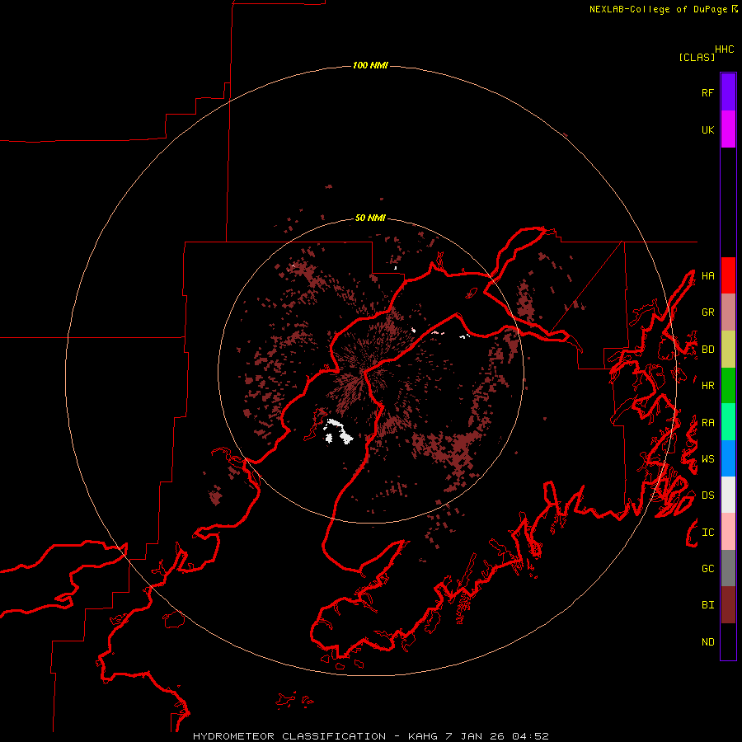Click the WS legend label
742x742 pixels.
707,459
